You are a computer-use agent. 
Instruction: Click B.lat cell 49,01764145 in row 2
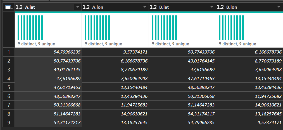(x=182, y=61)
